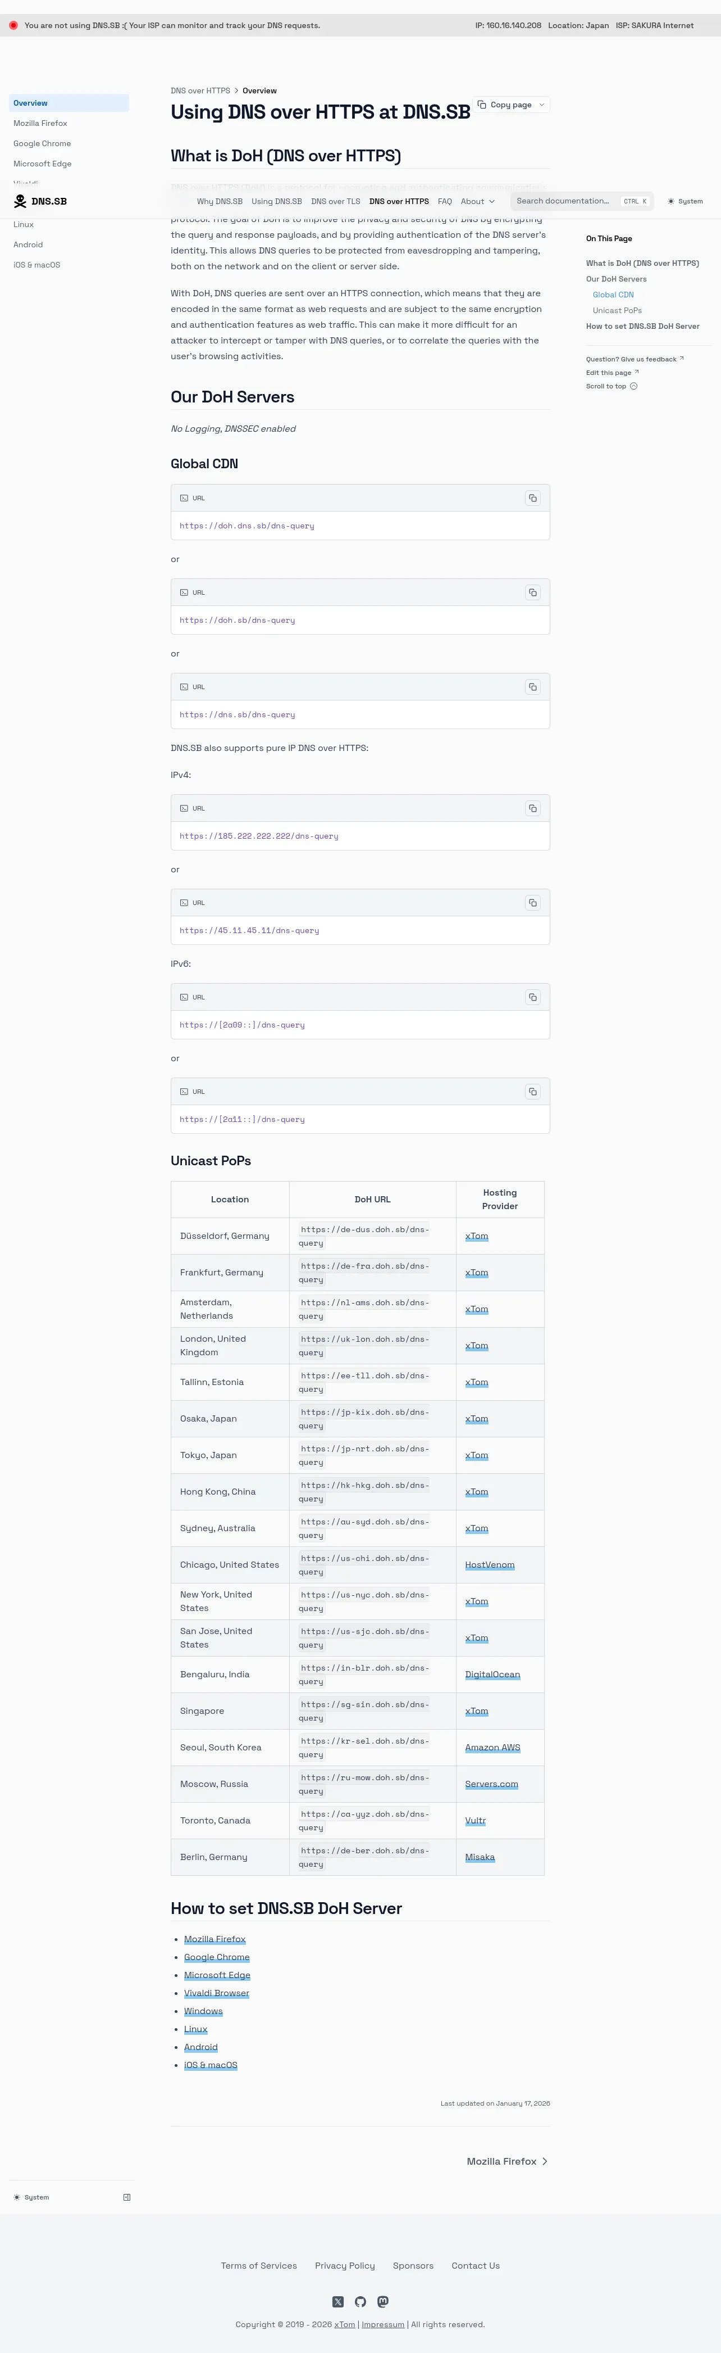Screen dimensions: 721x2353
Task: Open the GitHub footer icon
Action: 360,2302
